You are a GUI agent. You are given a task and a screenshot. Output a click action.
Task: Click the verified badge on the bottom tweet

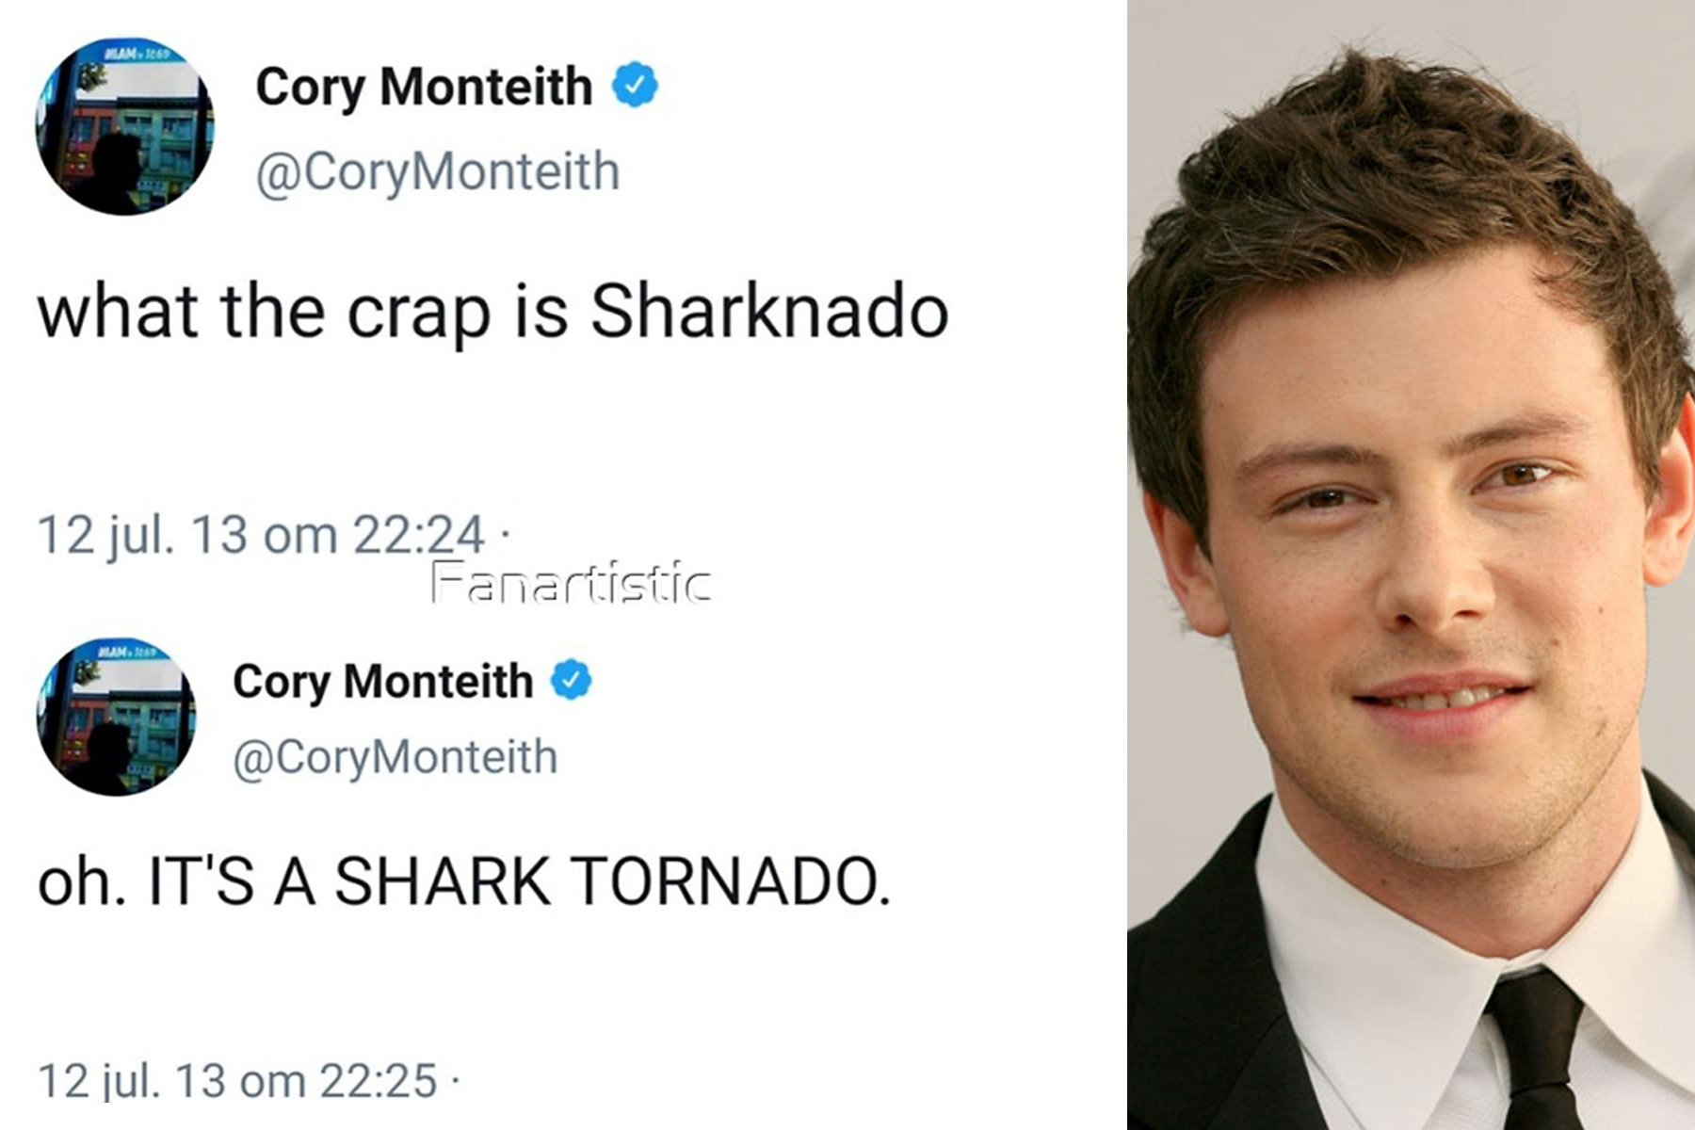[571, 680]
